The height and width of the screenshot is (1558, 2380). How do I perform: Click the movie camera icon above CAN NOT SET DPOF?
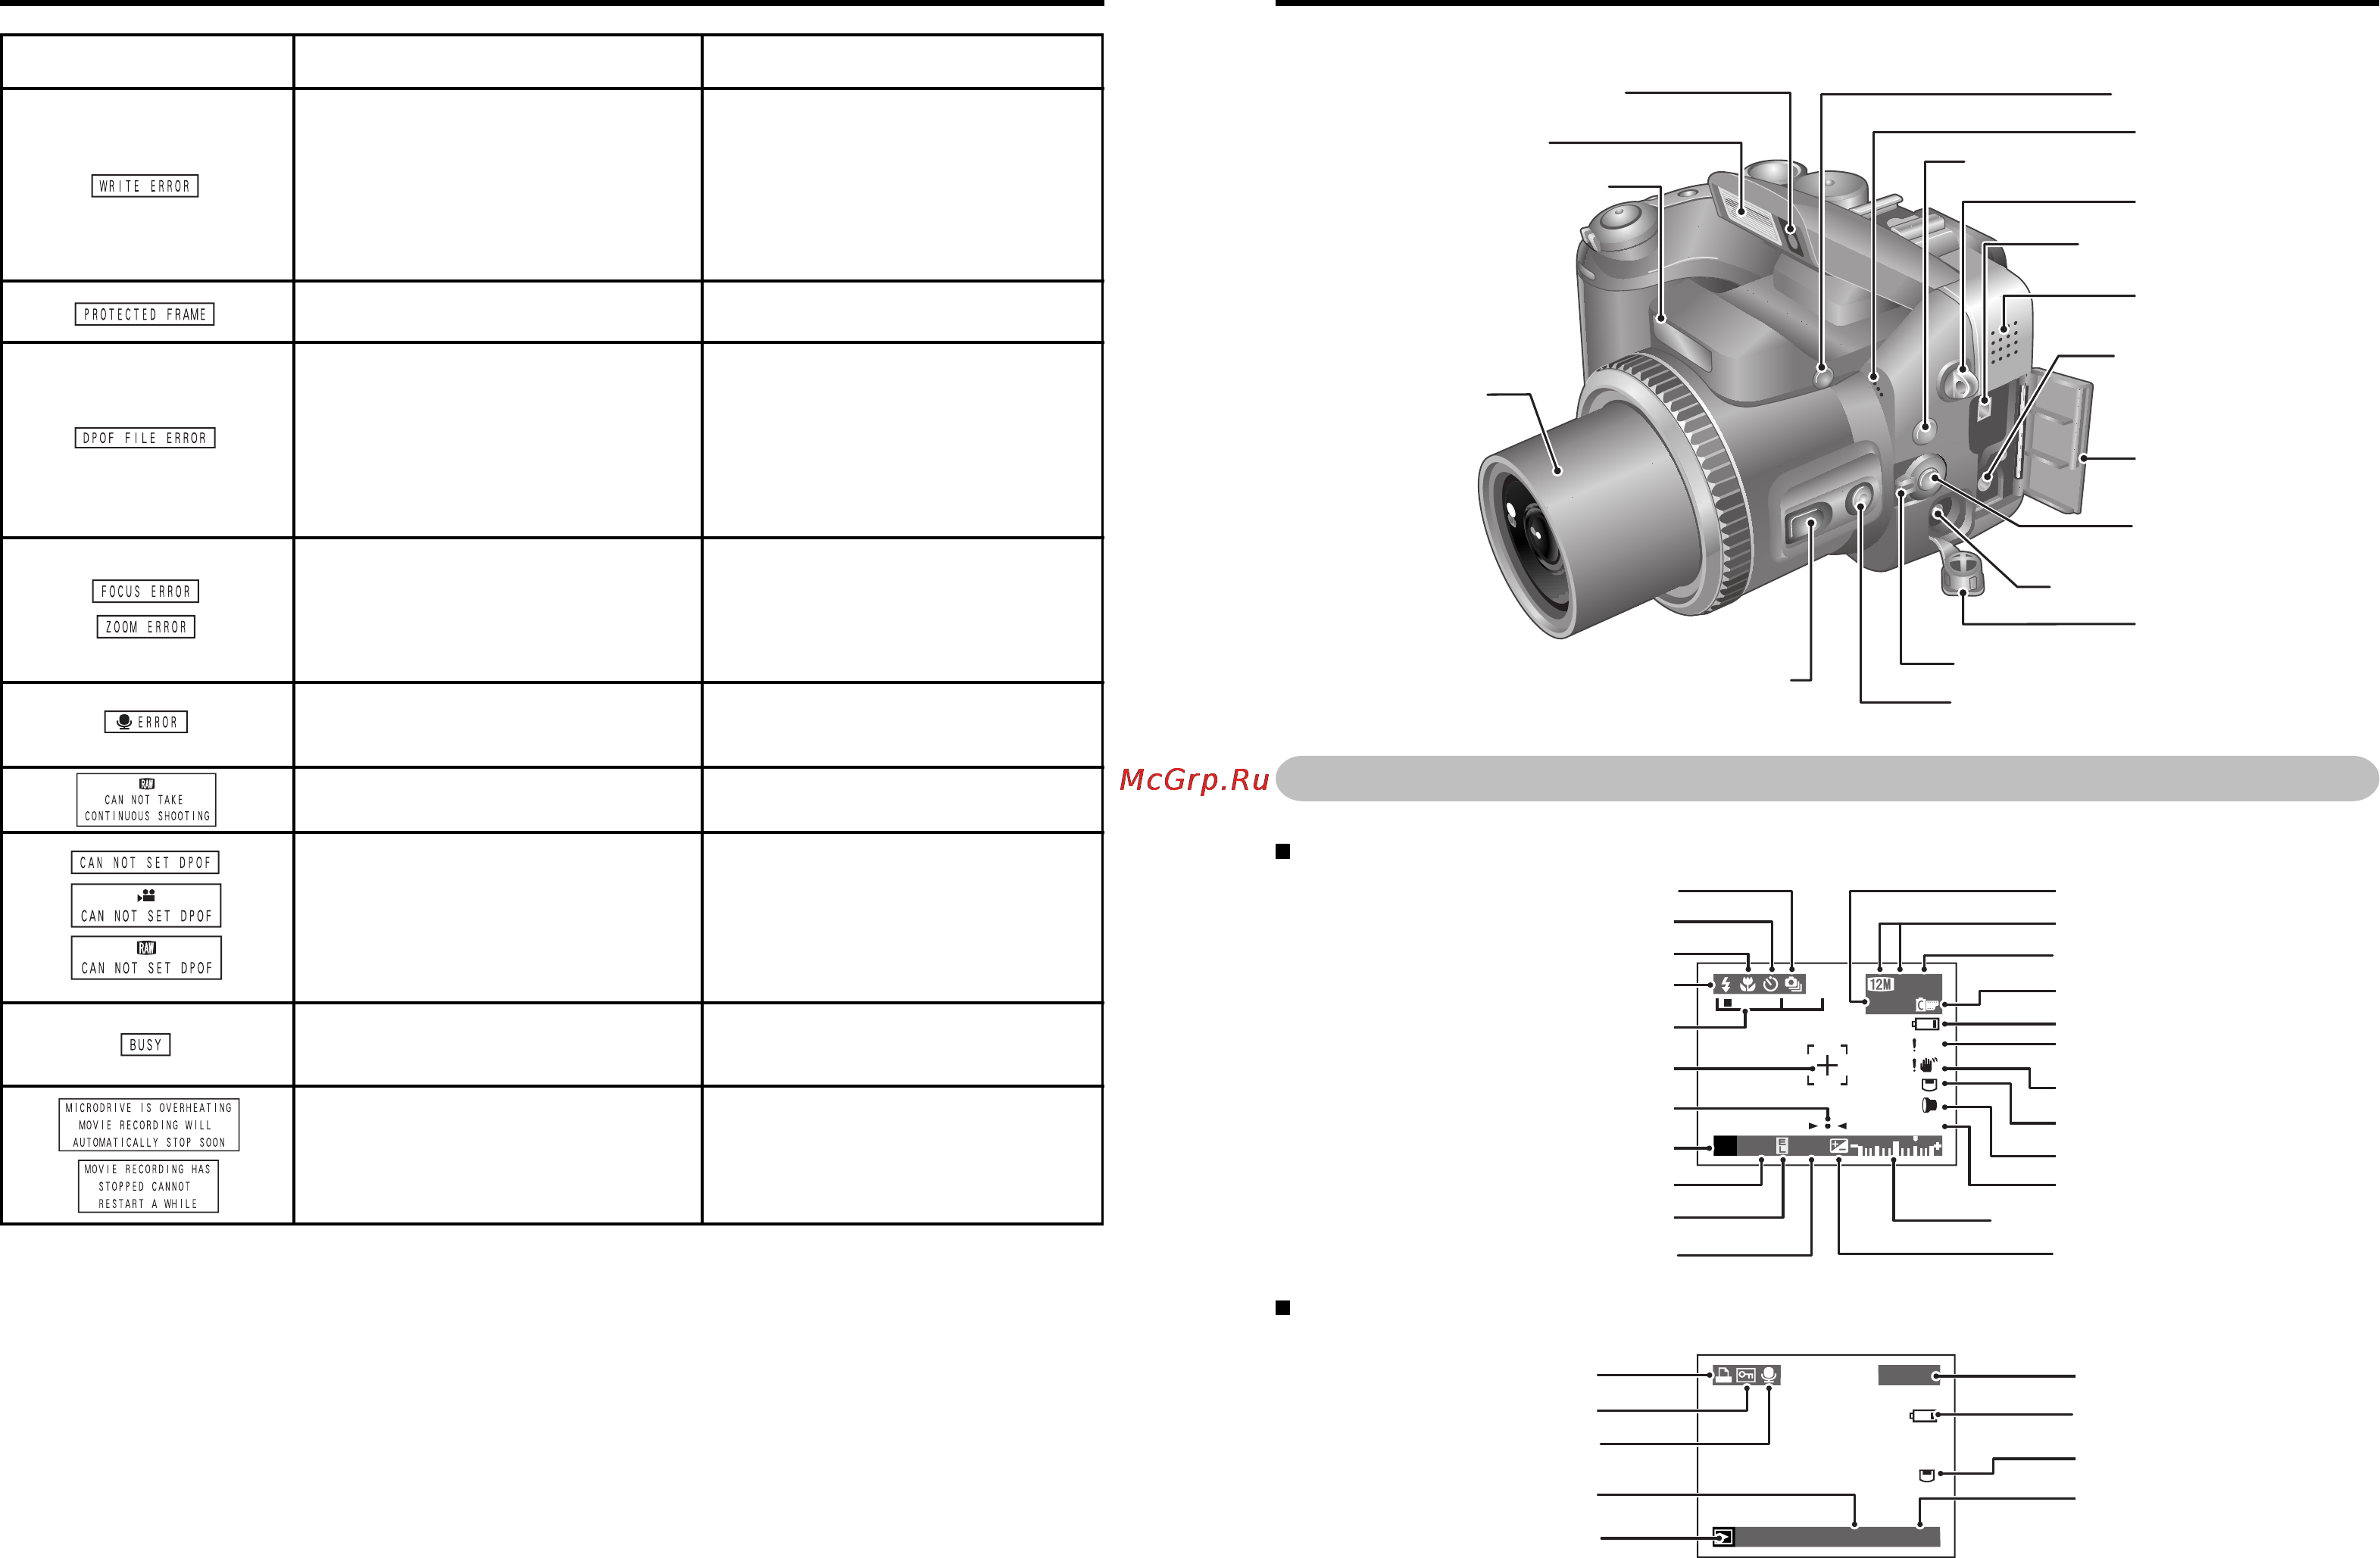(x=147, y=896)
